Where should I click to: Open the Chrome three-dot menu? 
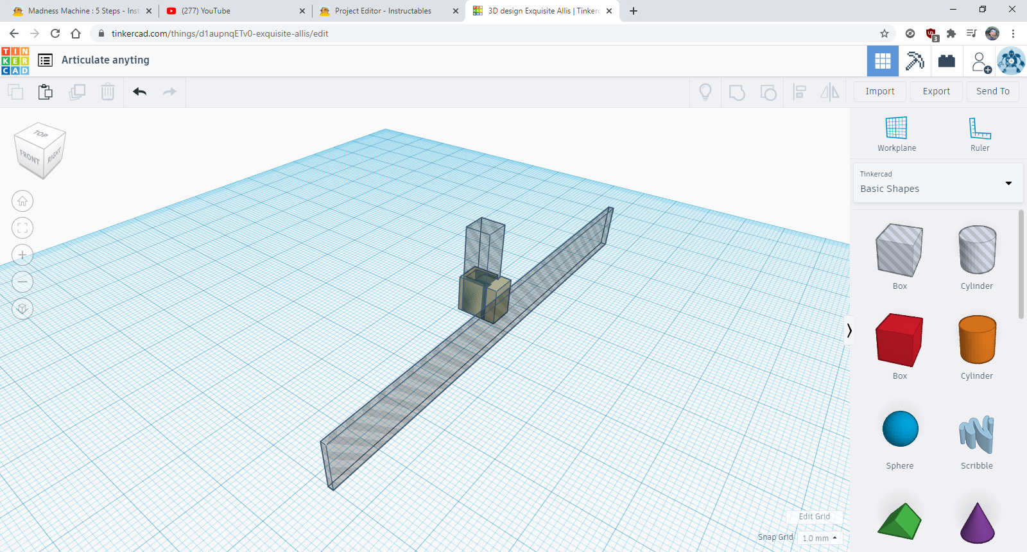(x=1013, y=33)
